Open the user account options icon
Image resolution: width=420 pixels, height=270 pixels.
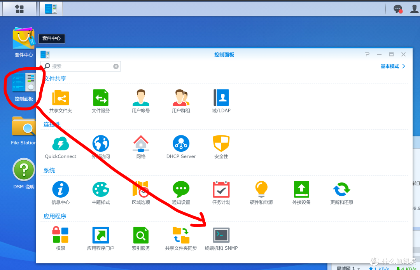point(415,9)
